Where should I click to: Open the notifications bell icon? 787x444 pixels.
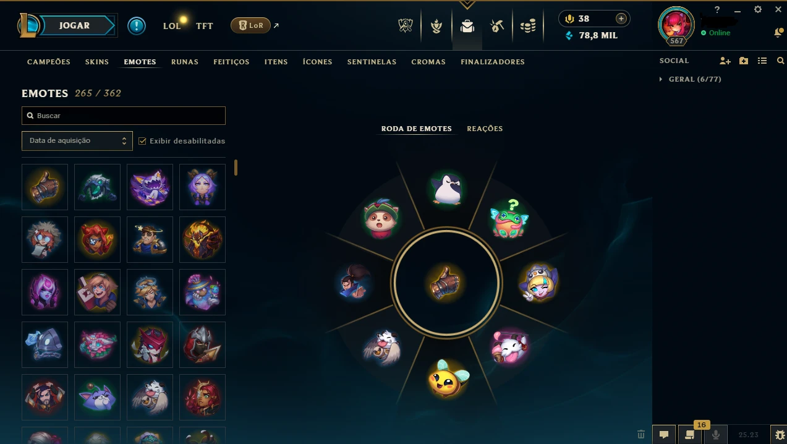(778, 33)
